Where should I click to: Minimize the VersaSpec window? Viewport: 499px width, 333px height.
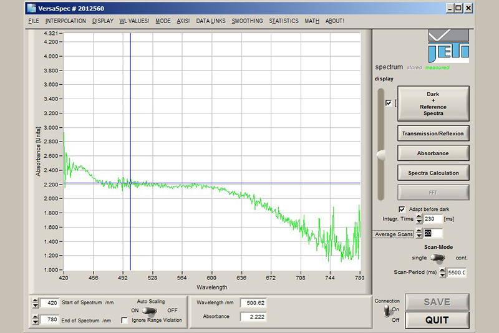pos(449,9)
